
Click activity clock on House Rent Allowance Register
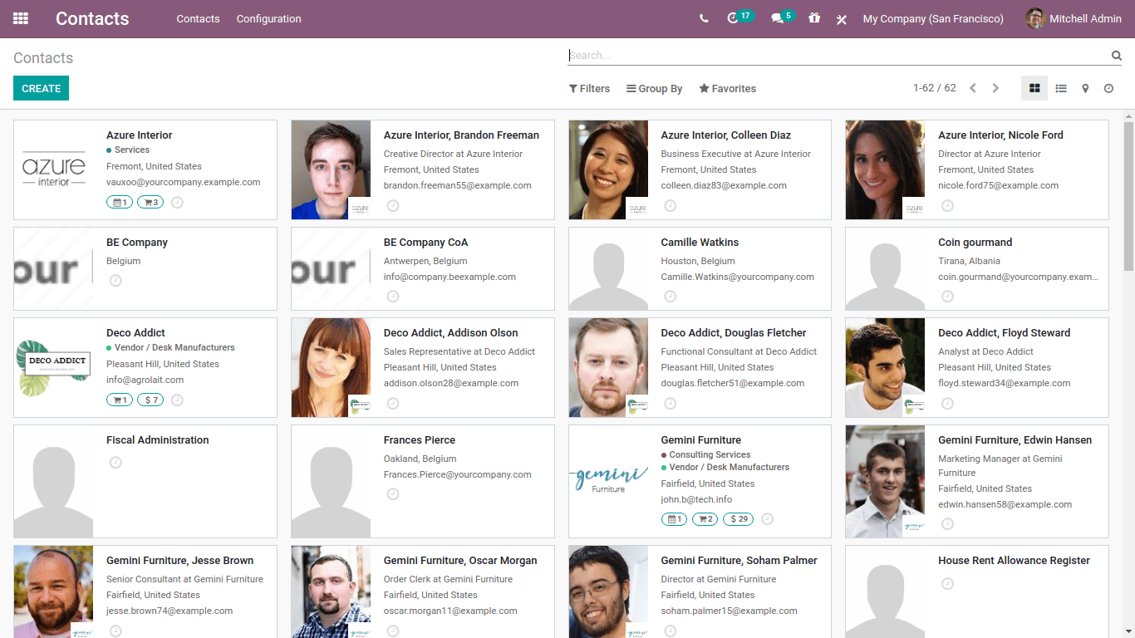point(947,584)
